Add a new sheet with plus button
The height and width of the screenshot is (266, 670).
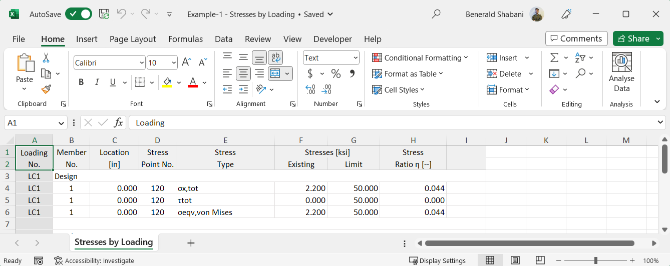coord(190,243)
